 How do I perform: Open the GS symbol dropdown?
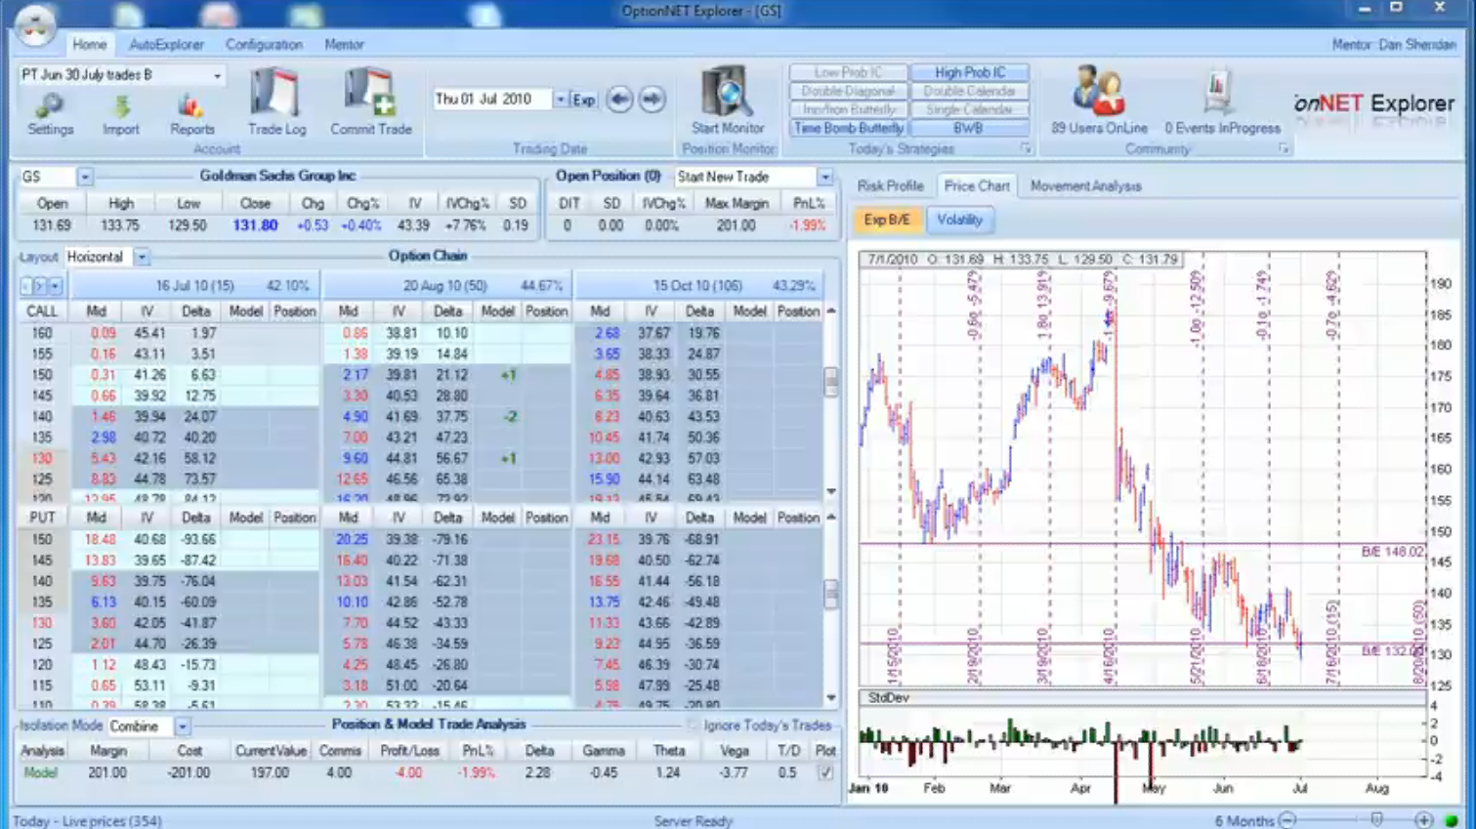pyautogui.click(x=85, y=177)
